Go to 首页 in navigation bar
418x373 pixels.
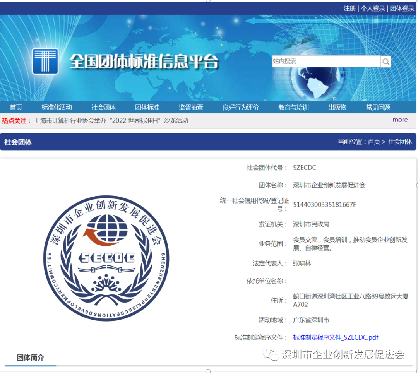point(16,108)
